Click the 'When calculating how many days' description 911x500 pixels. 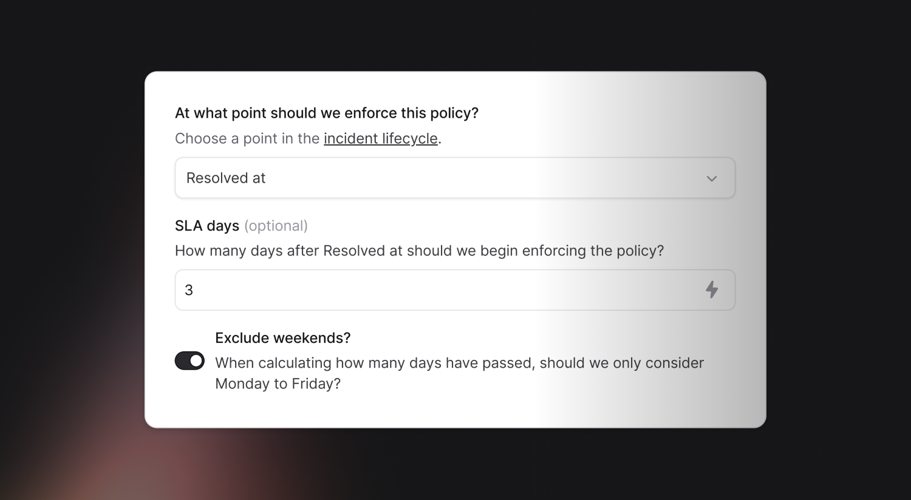point(460,363)
